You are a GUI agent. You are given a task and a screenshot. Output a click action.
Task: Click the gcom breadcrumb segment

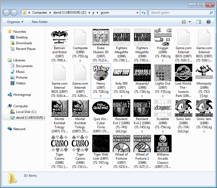[x=105, y=13]
